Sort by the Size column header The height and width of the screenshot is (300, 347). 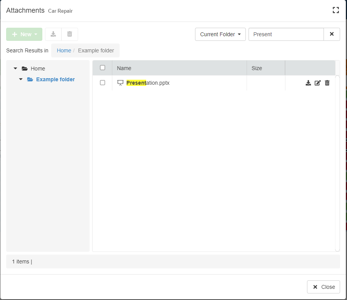(257, 68)
